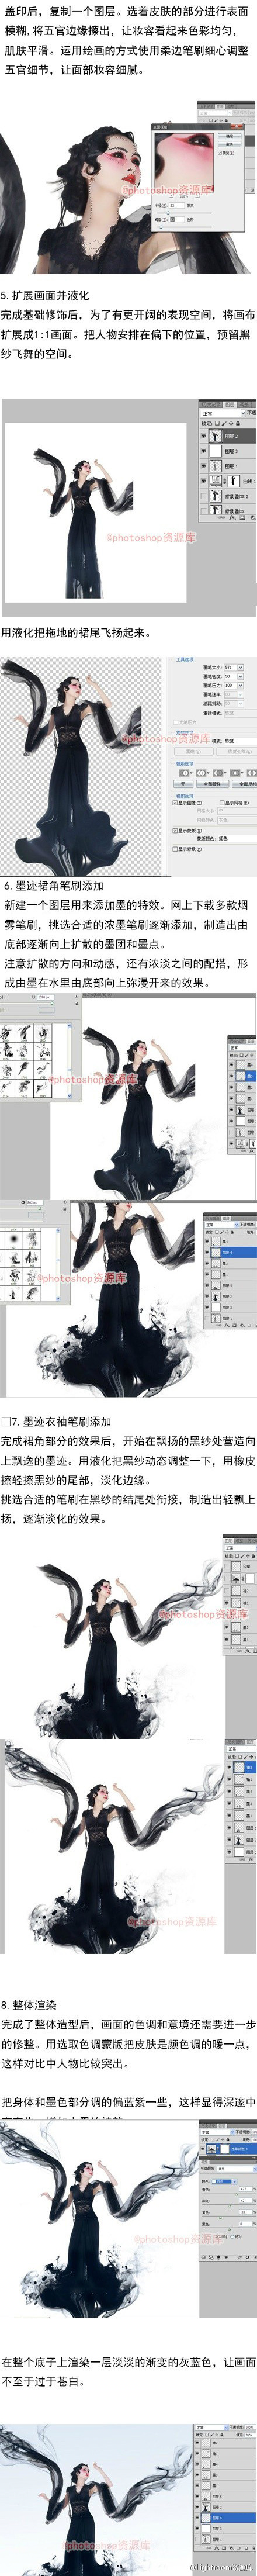
Task: Toggle 显示网格 checkbox in Liquify view options
Action: click(x=223, y=803)
